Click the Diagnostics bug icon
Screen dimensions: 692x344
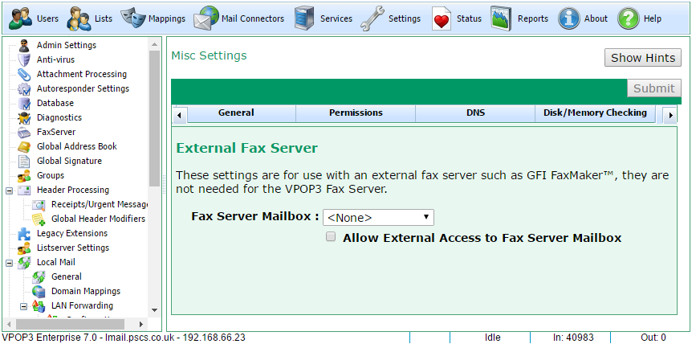[24, 117]
